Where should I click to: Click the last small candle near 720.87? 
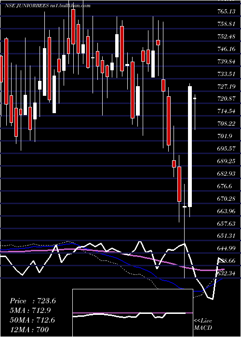point(195,98)
